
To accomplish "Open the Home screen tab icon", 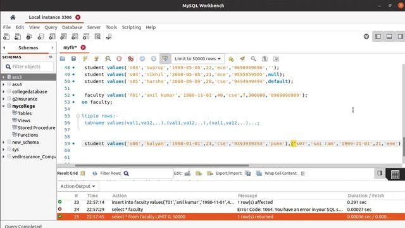I will [x=13, y=17].
